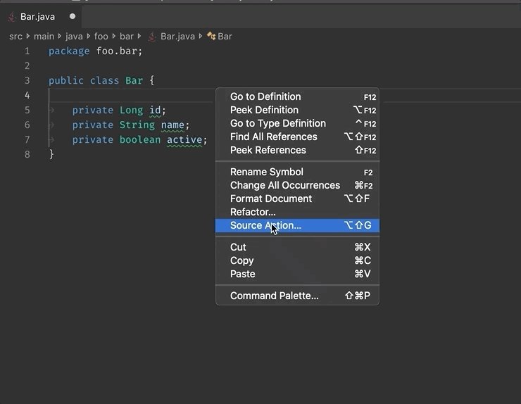Select the Bar.java editor tab
This screenshot has width=521, height=404.
tap(41, 17)
